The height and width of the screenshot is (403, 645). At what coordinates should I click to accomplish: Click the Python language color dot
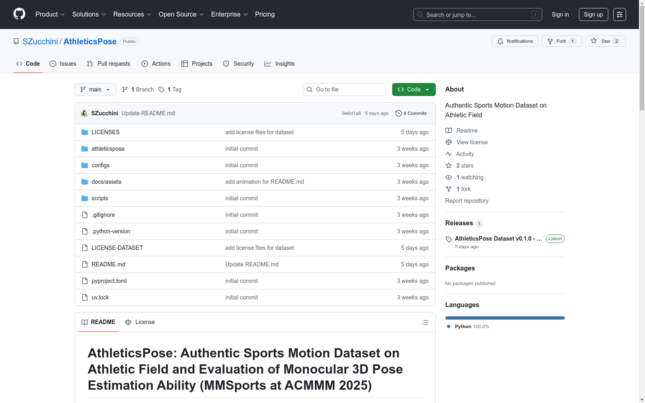[449, 326]
